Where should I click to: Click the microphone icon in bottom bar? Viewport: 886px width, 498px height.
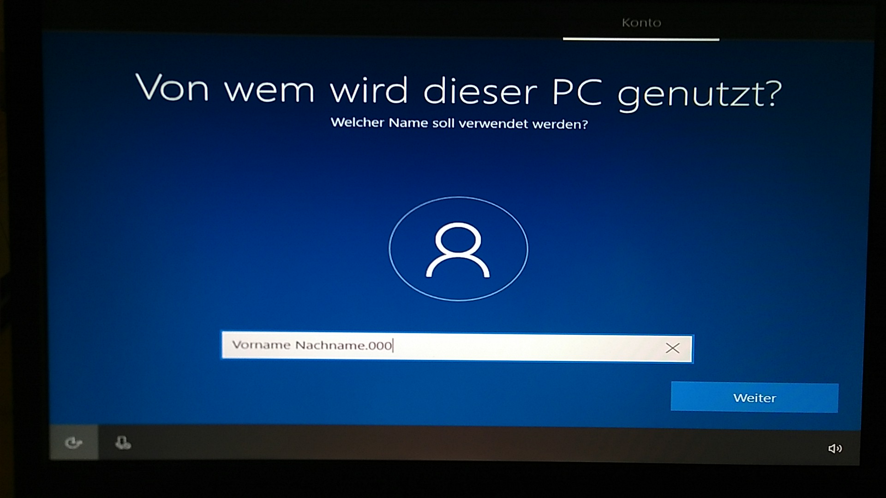(122, 444)
